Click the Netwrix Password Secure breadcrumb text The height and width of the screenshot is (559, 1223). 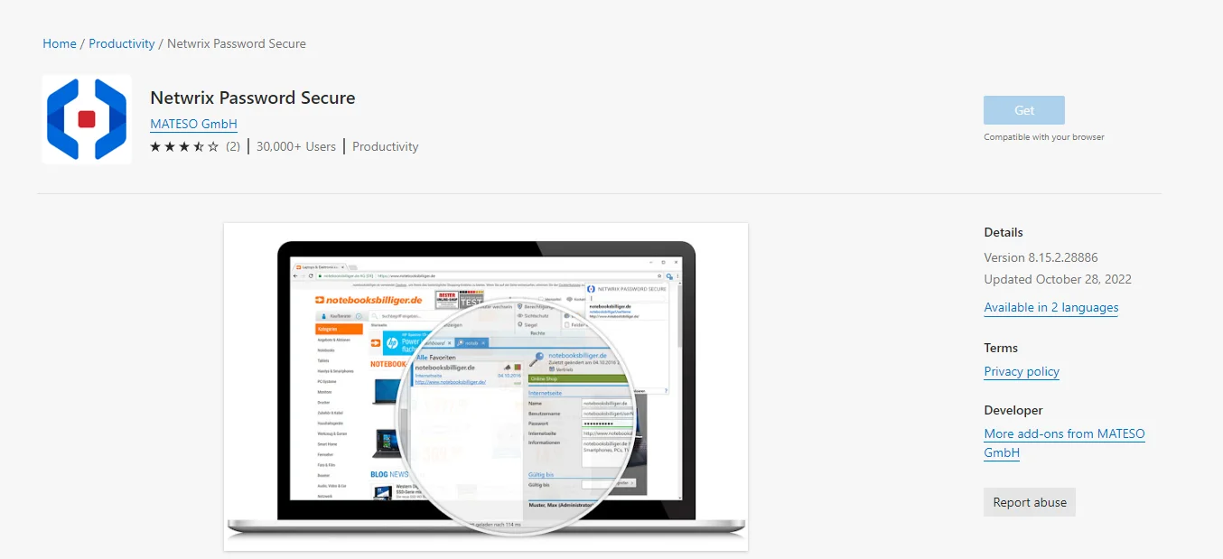pos(237,43)
